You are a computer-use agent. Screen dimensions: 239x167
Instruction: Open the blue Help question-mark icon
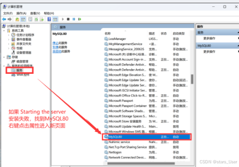click(x=49, y=19)
